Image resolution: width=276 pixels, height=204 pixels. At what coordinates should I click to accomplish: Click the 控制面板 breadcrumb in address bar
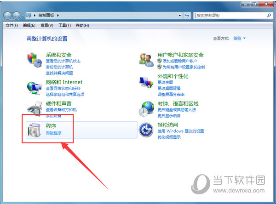[46, 15]
